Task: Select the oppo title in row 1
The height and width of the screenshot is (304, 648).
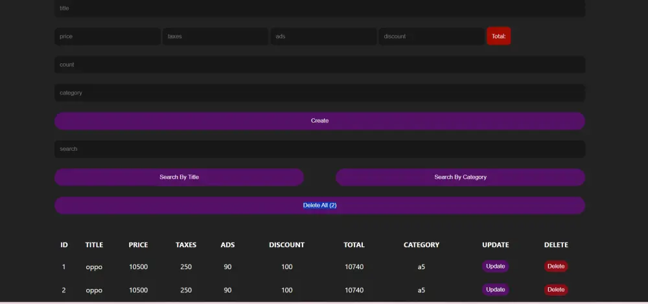Action: (94, 267)
